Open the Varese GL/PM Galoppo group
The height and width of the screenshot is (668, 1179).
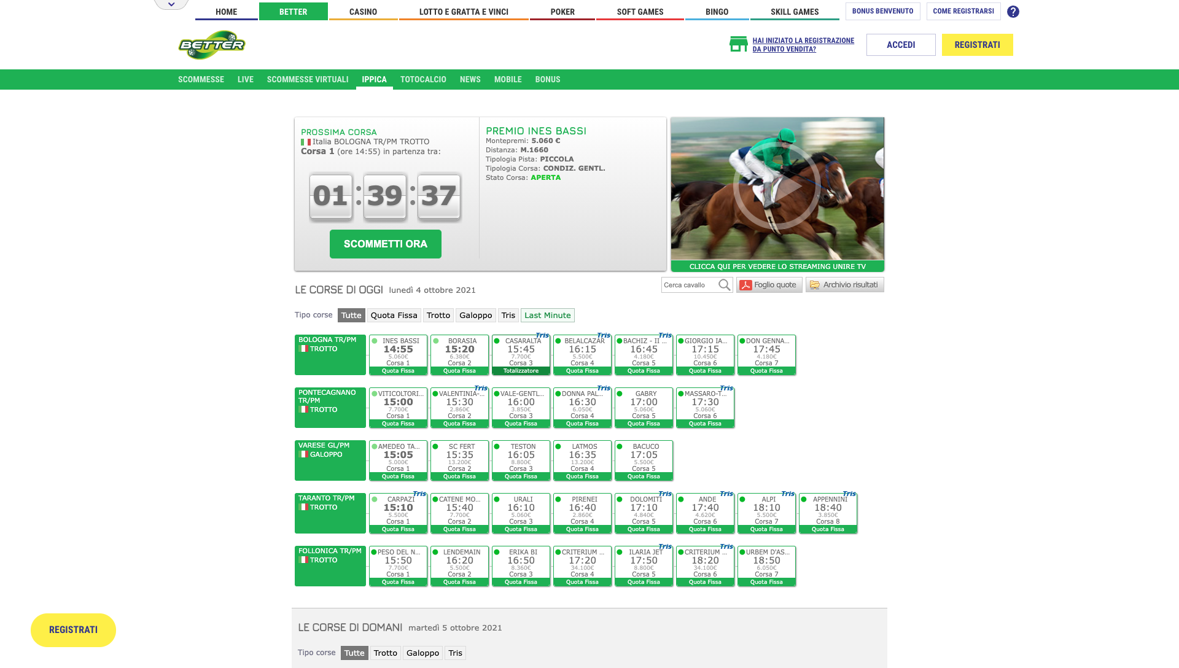pos(330,460)
